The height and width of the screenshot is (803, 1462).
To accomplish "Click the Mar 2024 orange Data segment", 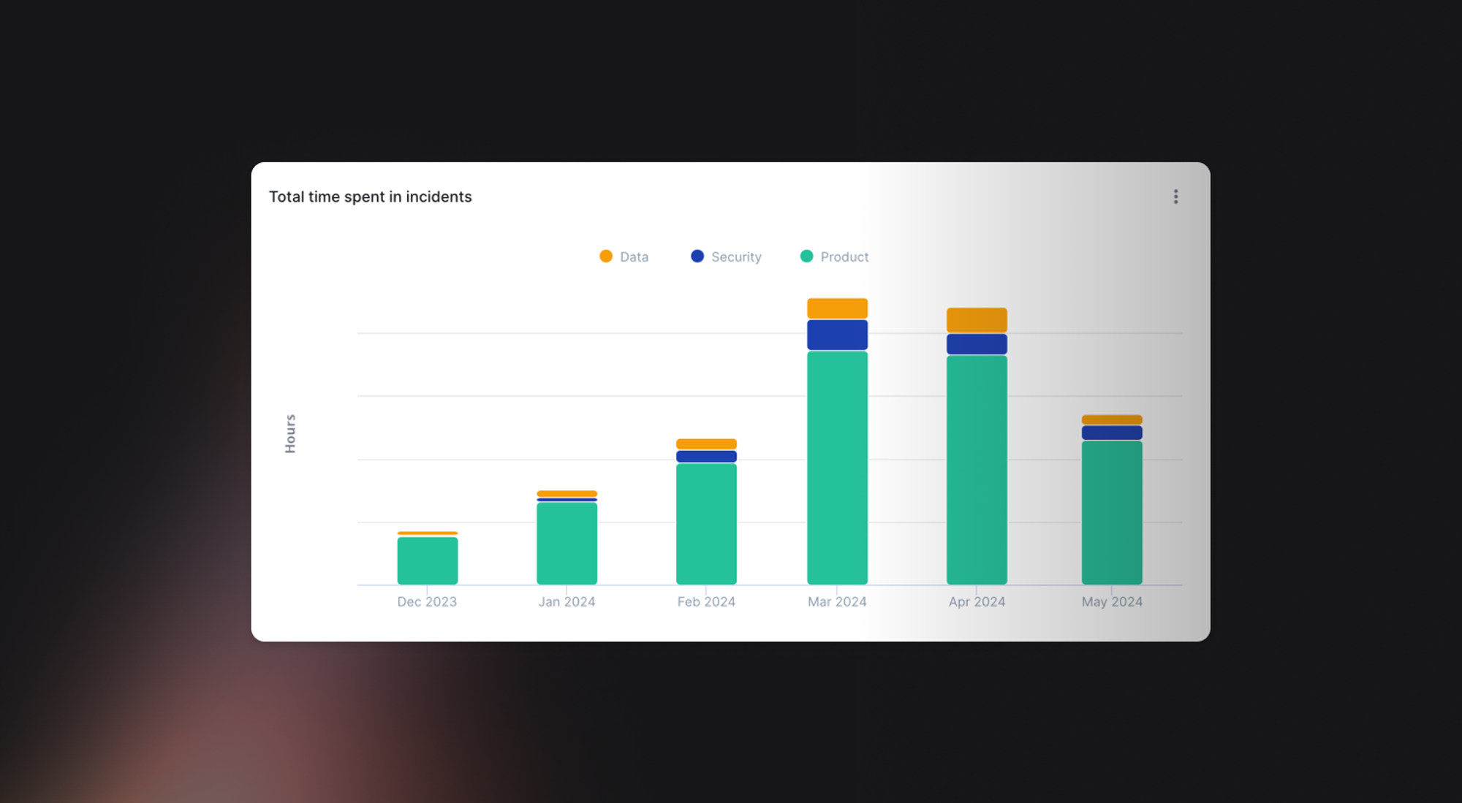I will [x=837, y=308].
